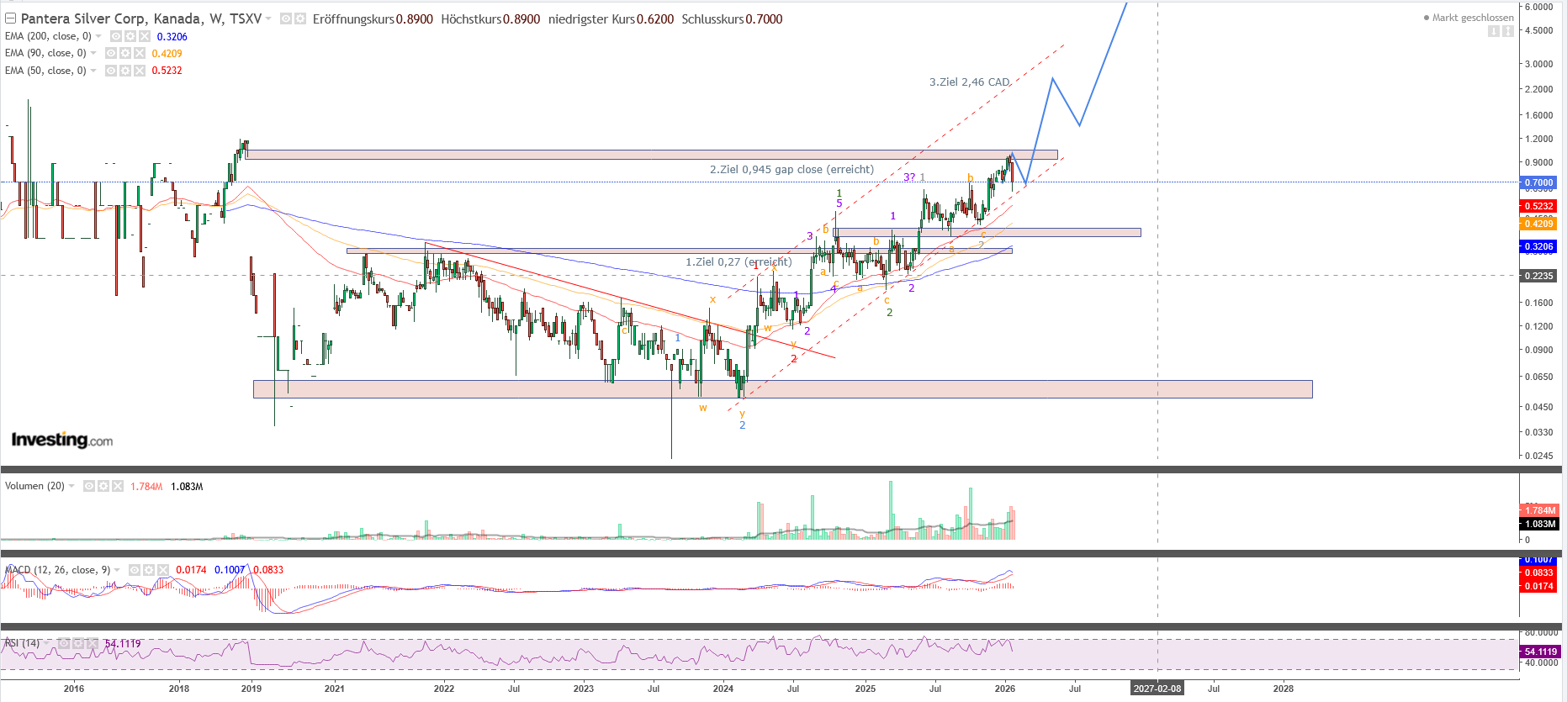The height and width of the screenshot is (702, 1567).
Task: Expand dropdown next to Pantera Silver Corp title
Action: coord(269,18)
